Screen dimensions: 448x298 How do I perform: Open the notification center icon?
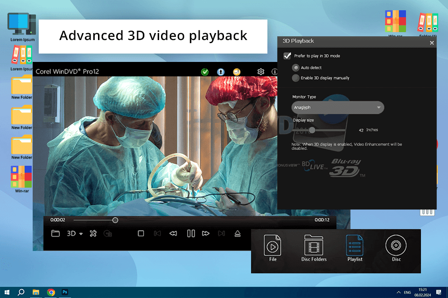(439, 292)
